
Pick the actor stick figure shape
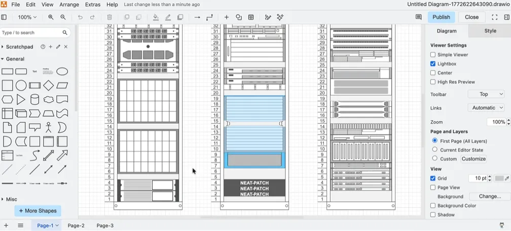tap(49, 127)
